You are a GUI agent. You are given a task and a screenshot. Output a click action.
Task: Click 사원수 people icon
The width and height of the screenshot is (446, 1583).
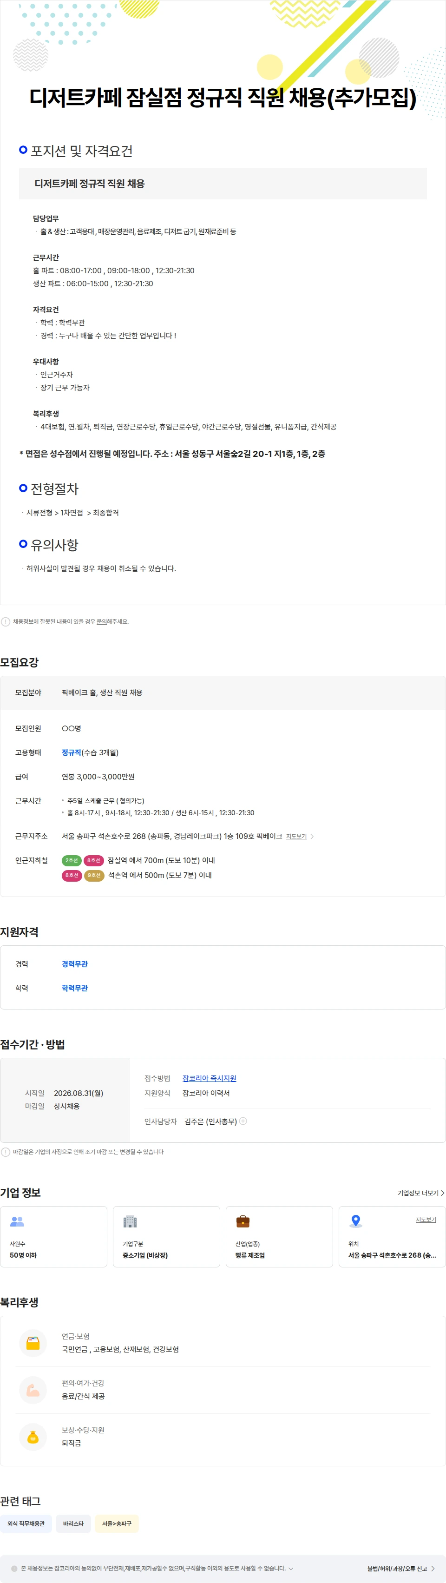click(x=17, y=1222)
